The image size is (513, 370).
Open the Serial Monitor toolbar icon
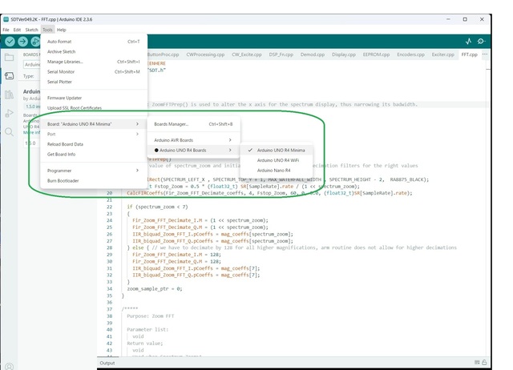[x=482, y=41]
